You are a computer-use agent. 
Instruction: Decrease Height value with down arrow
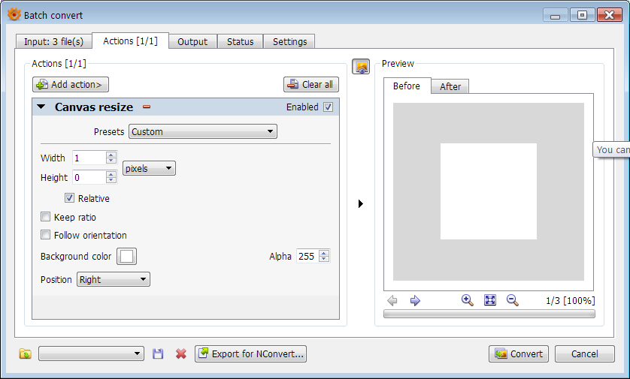coord(111,180)
